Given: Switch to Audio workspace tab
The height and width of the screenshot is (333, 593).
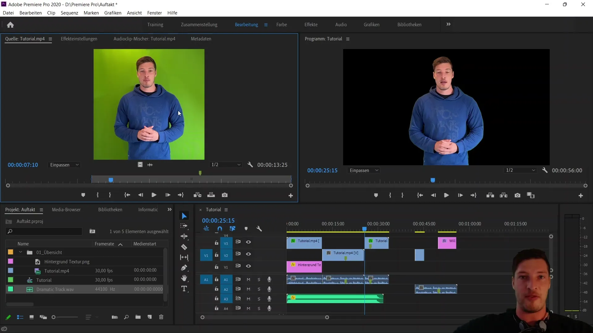Looking at the screenshot, I should [341, 25].
